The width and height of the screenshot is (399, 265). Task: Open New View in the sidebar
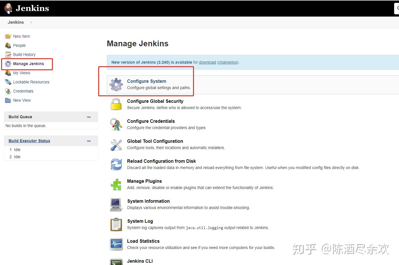click(x=22, y=100)
